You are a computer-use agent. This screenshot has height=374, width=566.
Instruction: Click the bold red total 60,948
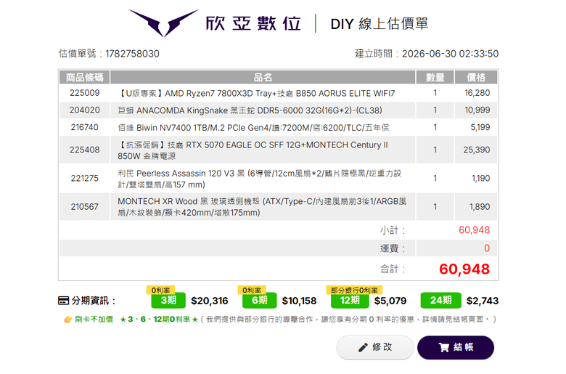[464, 269]
